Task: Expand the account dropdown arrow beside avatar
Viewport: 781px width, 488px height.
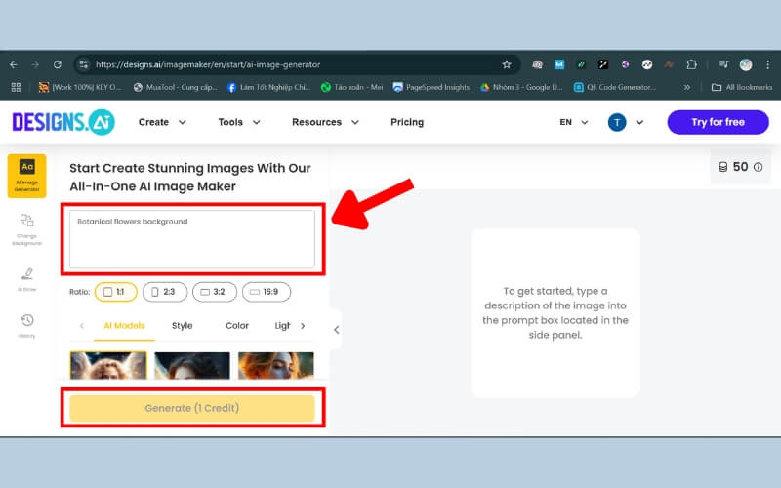Action: tap(639, 122)
